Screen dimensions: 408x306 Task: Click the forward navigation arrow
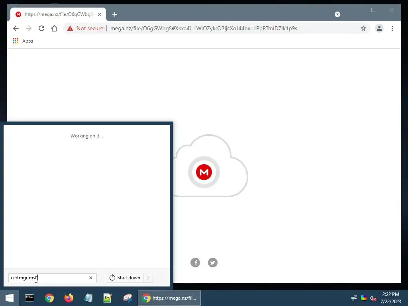[x=29, y=28]
